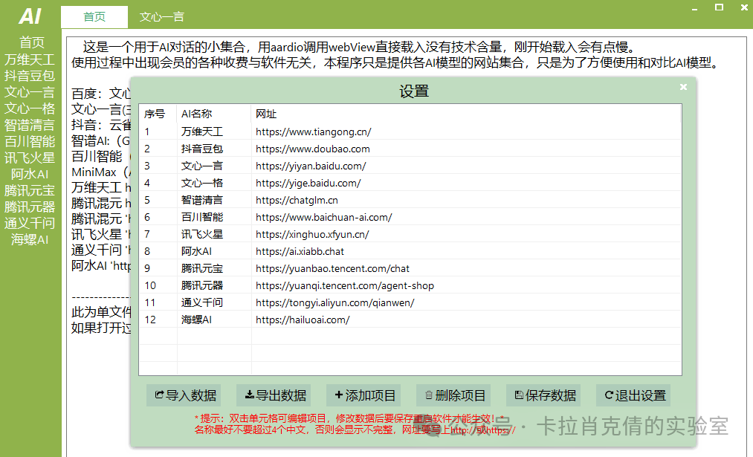Choose 海螺AI in the sidebar list

point(30,239)
